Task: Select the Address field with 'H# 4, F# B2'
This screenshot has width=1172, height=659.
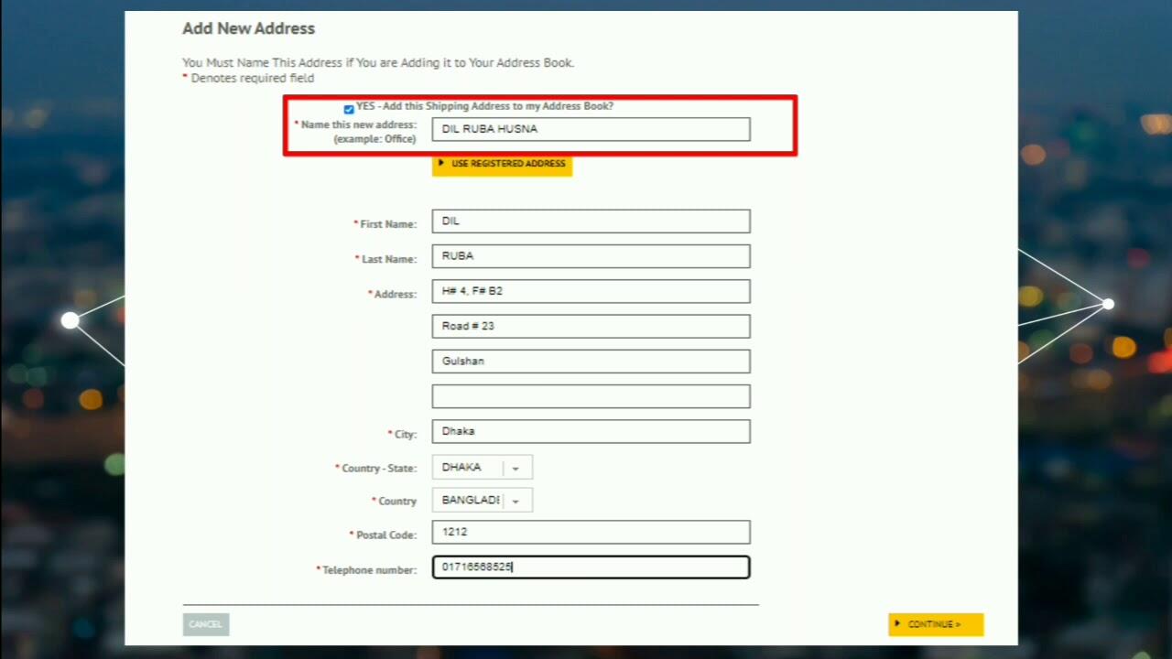Action: click(x=591, y=290)
